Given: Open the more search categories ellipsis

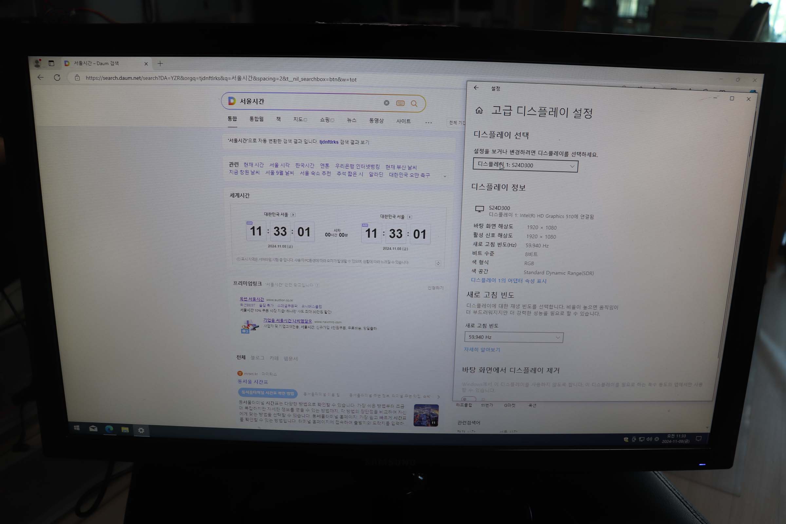Looking at the screenshot, I should click(428, 122).
